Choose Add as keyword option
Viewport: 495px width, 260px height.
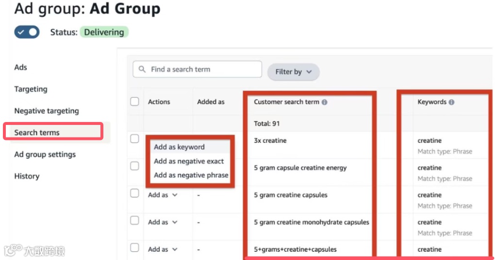[179, 147]
